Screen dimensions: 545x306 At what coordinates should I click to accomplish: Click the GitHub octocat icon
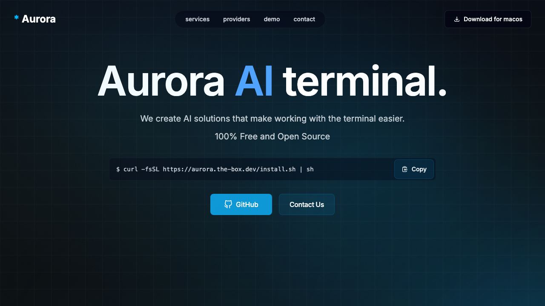pos(228,204)
